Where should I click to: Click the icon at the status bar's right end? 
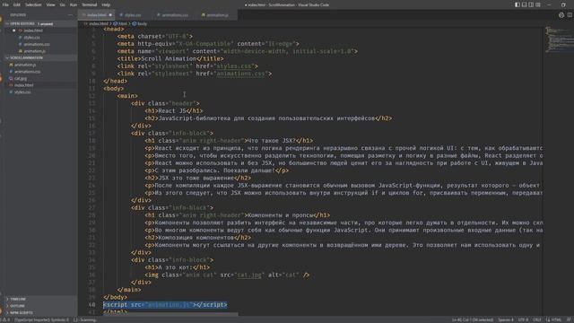point(569,320)
